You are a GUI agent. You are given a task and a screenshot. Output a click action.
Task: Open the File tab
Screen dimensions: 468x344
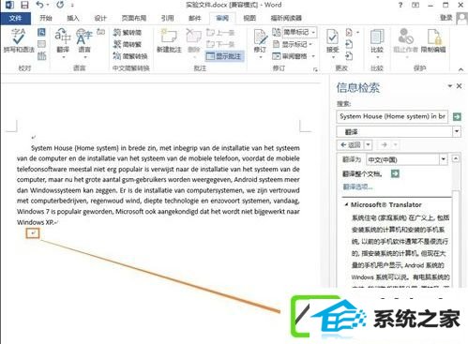pyautogui.click(x=15, y=18)
